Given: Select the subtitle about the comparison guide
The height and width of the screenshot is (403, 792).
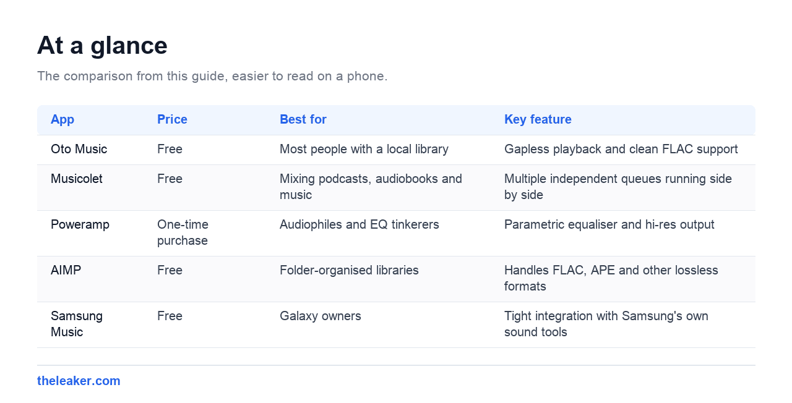Looking at the screenshot, I should pos(212,76).
